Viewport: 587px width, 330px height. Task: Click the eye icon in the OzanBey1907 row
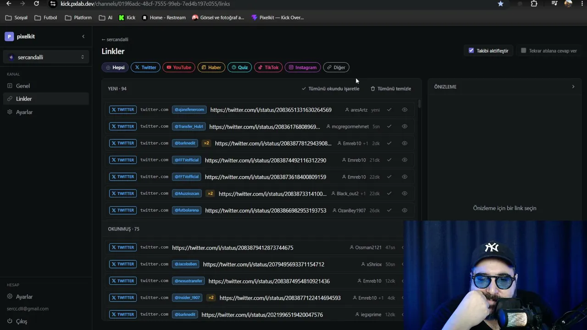pos(404,210)
